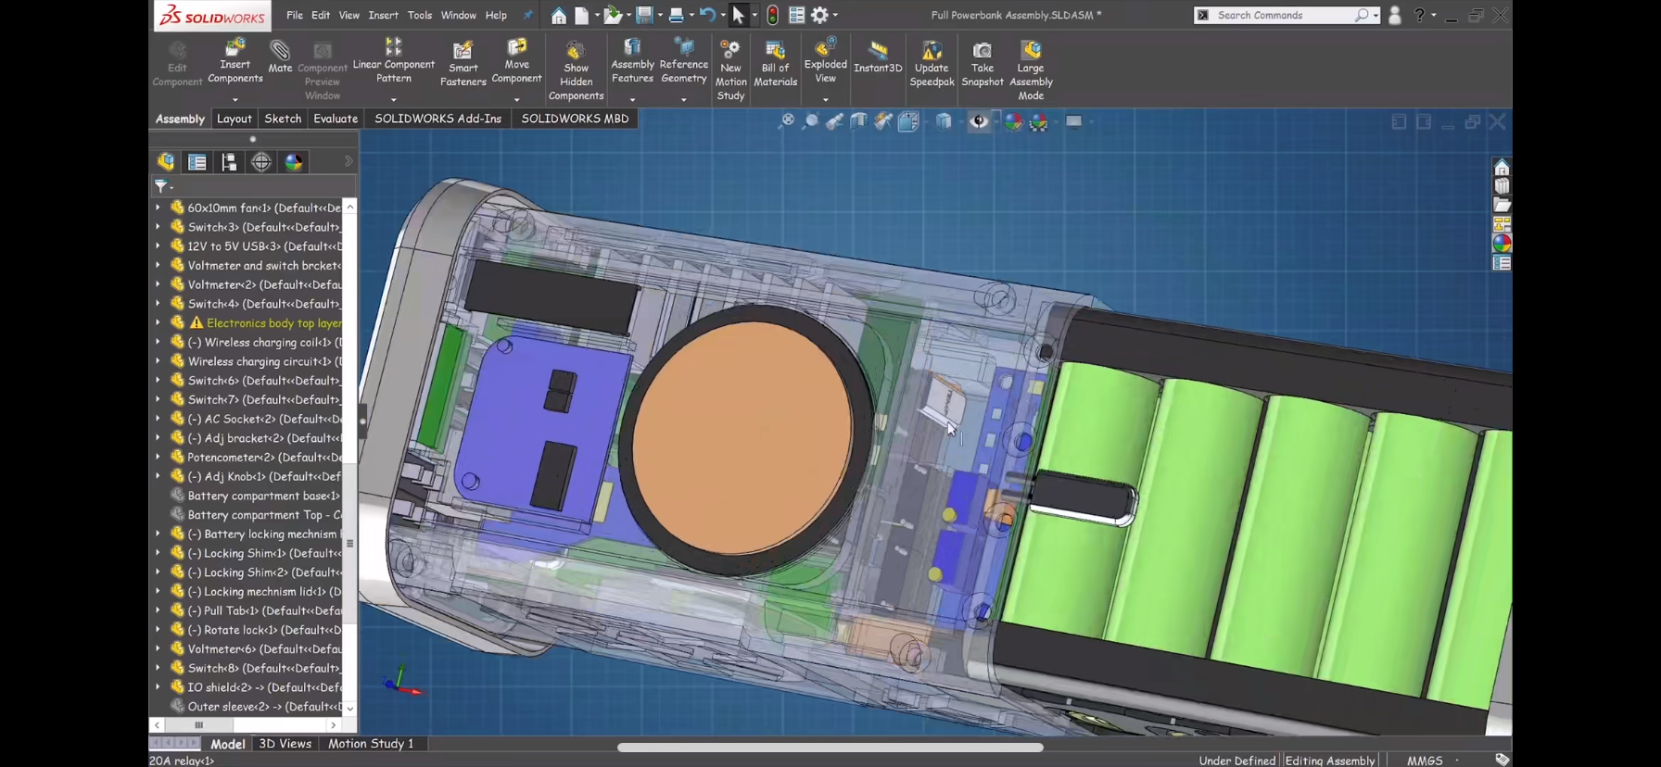The height and width of the screenshot is (767, 1661).
Task: Click the Exploded View tool
Action: point(825,61)
